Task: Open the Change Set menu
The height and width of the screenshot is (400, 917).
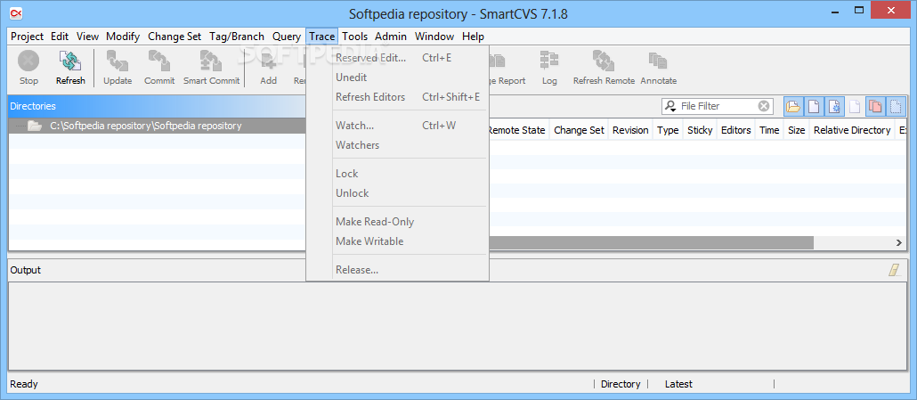Action: pyautogui.click(x=174, y=37)
